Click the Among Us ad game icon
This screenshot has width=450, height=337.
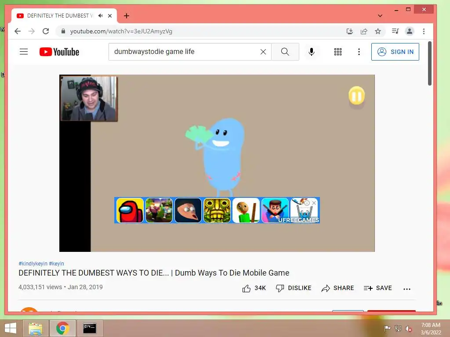[x=130, y=210]
